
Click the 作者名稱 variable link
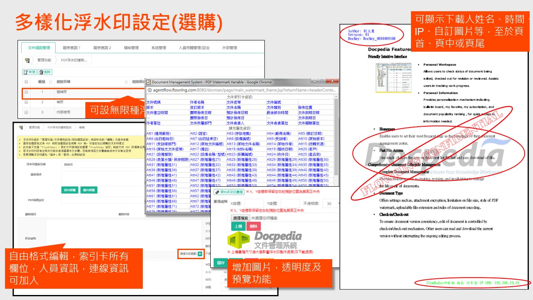point(197,102)
